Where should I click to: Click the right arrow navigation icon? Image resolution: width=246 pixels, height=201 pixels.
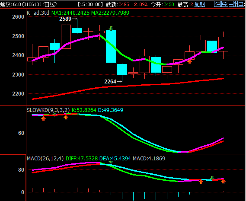pyautogui.click(x=225, y=4)
